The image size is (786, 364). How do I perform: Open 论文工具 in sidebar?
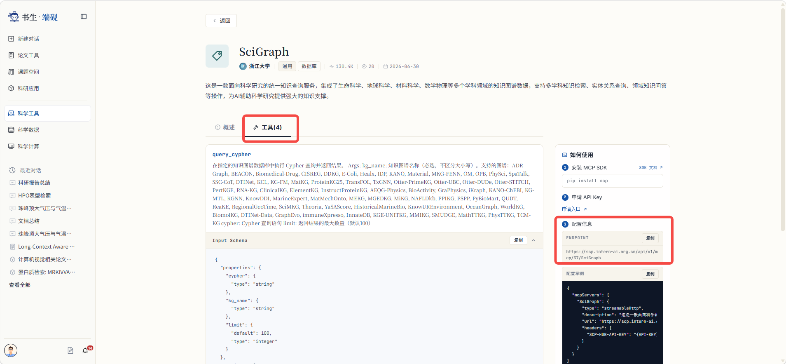pyautogui.click(x=47, y=55)
